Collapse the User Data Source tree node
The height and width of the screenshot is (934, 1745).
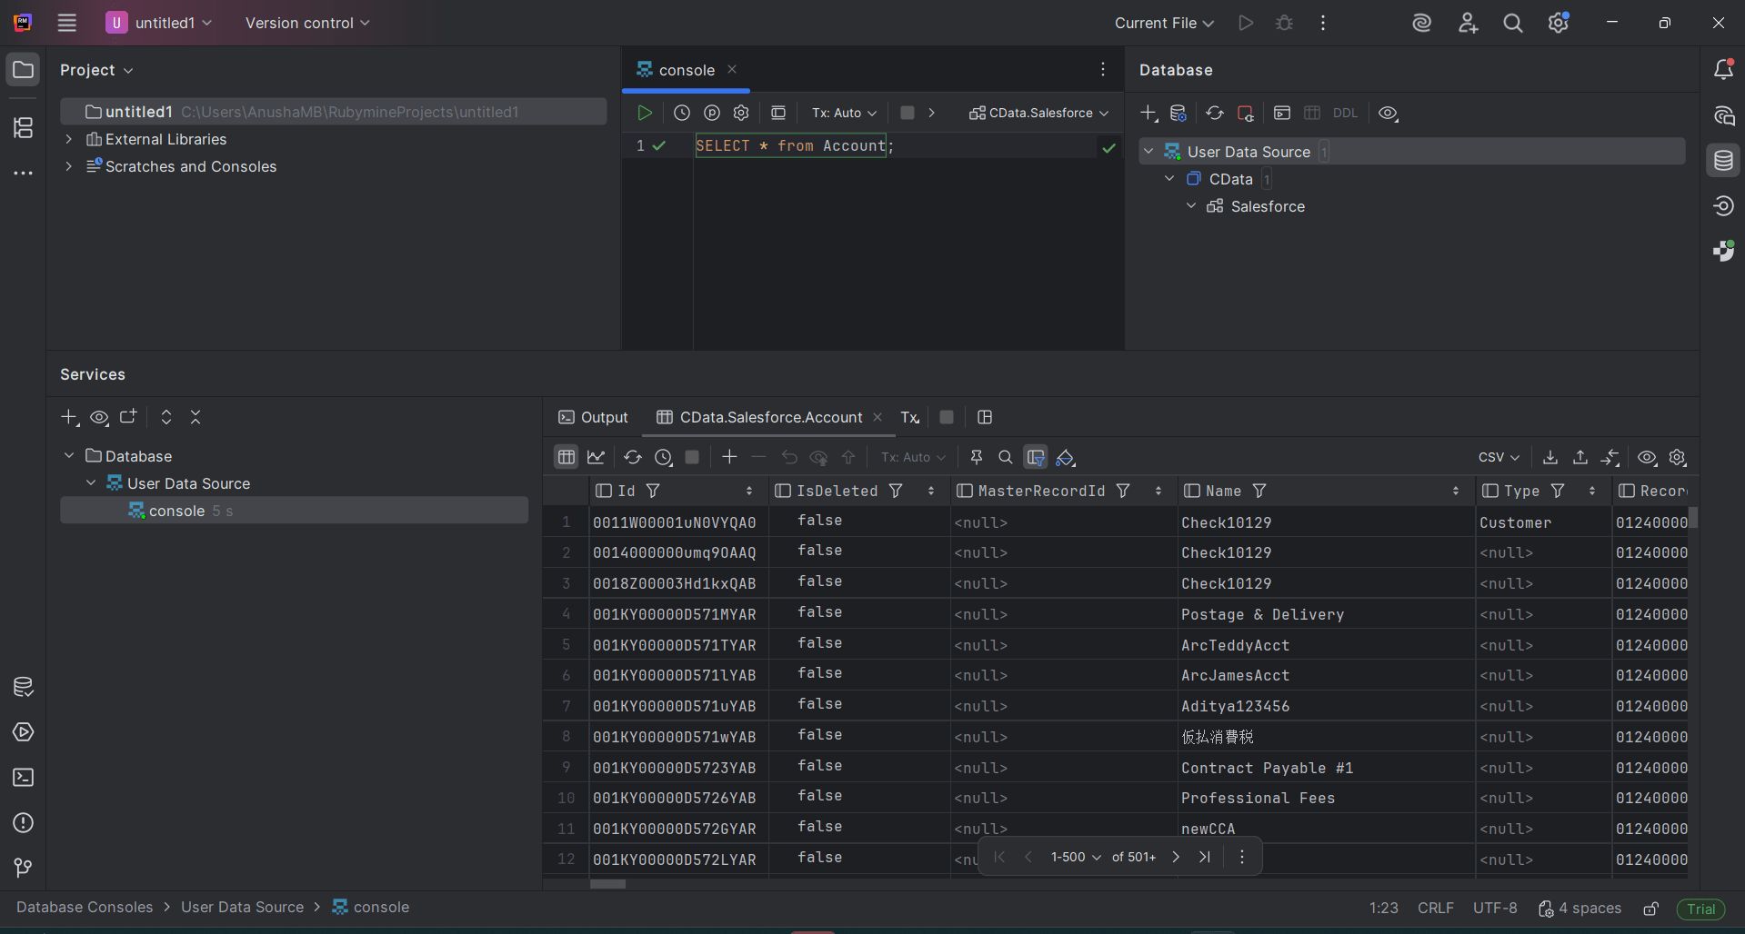(1148, 151)
